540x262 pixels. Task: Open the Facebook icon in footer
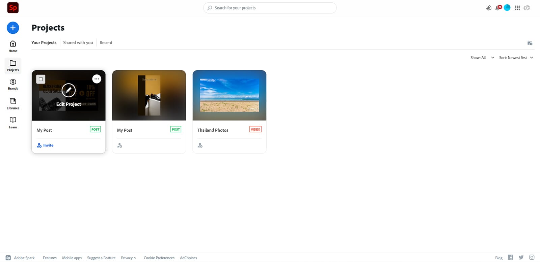[x=510, y=257]
